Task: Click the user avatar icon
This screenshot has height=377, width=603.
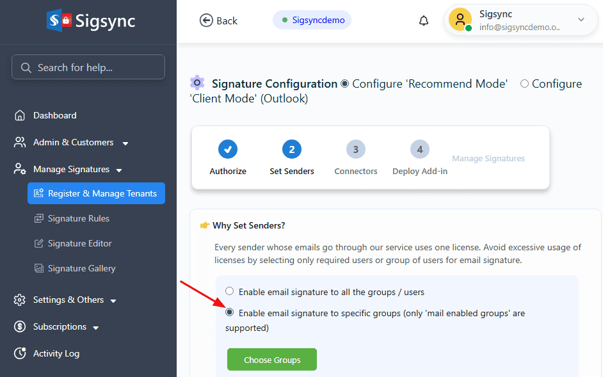Action: pos(460,20)
